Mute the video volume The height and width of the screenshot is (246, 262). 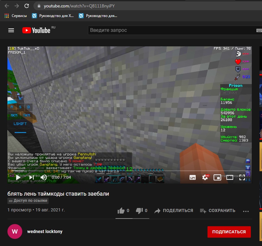44,177
